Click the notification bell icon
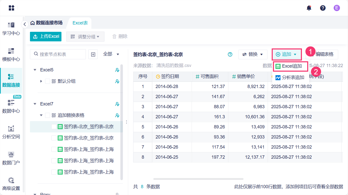348x195 pixels. click(x=309, y=8)
